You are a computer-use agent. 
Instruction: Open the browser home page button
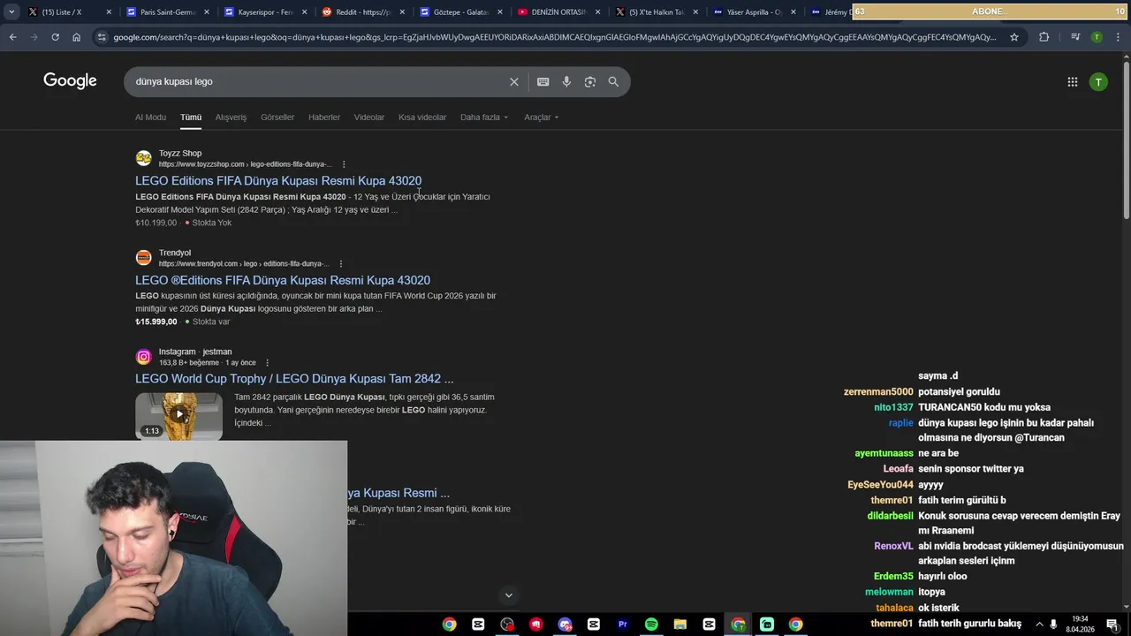(x=77, y=37)
